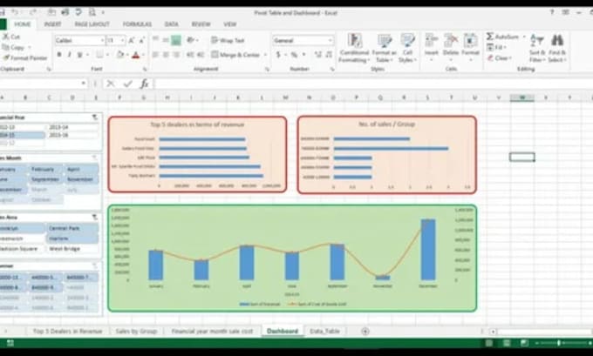This screenshot has height=356, width=593.
Task: Open the Format cells menu
Action: (x=470, y=47)
